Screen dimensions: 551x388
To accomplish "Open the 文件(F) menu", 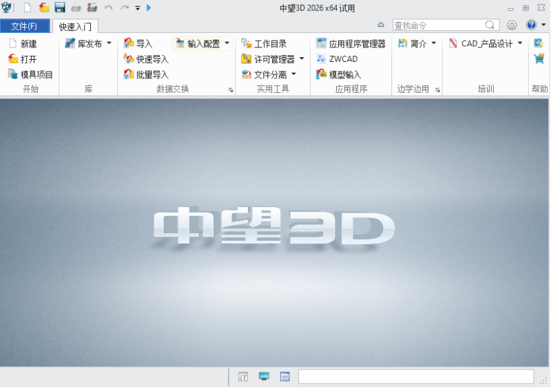I will tap(25, 26).
